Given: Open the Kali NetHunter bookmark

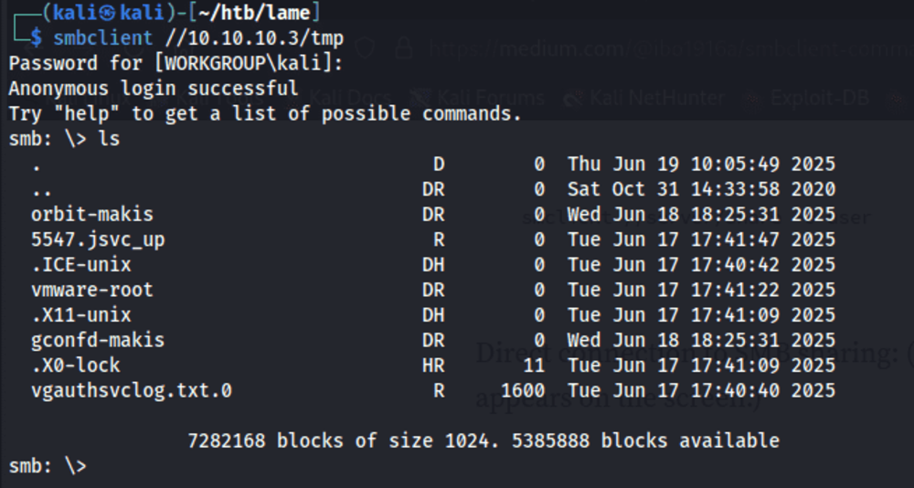Looking at the screenshot, I should pos(657,98).
